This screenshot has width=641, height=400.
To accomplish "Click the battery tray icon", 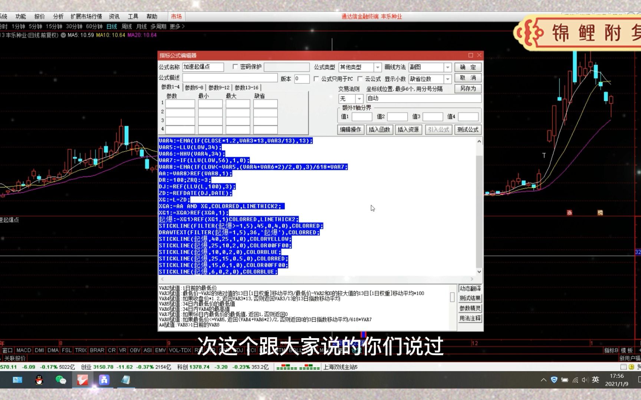I will coord(565,380).
